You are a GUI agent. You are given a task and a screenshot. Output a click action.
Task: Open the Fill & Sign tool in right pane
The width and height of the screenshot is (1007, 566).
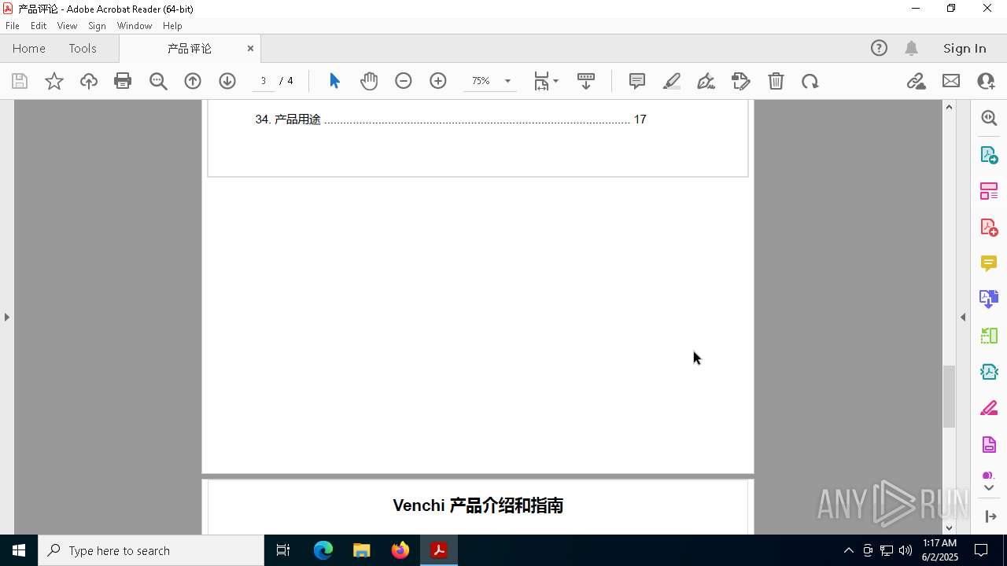tap(989, 409)
